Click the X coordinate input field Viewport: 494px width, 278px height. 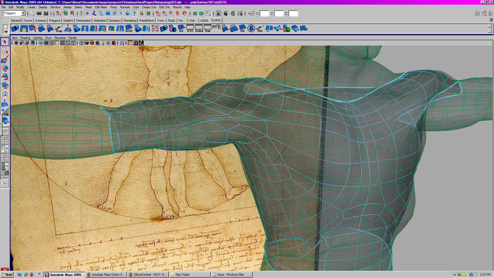pyautogui.click(x=264, y=13)
